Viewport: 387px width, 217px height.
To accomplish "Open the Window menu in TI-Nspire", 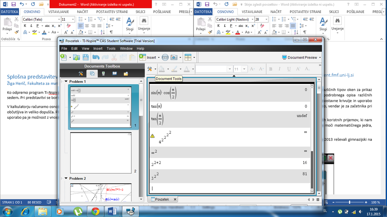I will coord(126,48).
